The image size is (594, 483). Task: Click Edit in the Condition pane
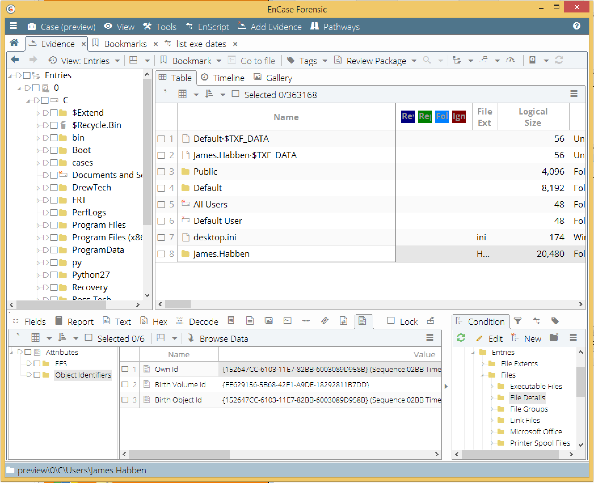click(489, 338)
